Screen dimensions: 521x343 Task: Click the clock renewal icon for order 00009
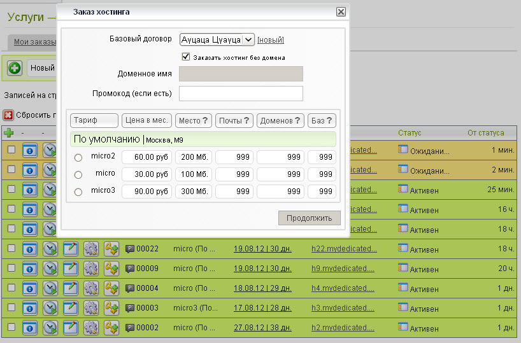[x=50, y=269]
